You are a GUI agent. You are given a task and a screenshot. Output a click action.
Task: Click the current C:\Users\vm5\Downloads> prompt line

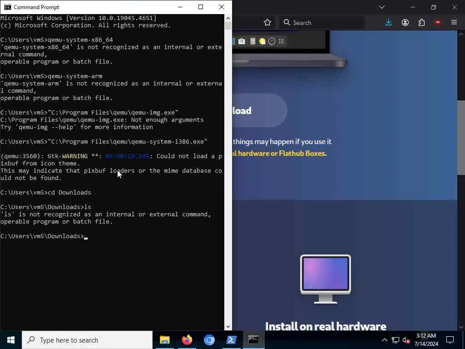(x=44, y=236)
